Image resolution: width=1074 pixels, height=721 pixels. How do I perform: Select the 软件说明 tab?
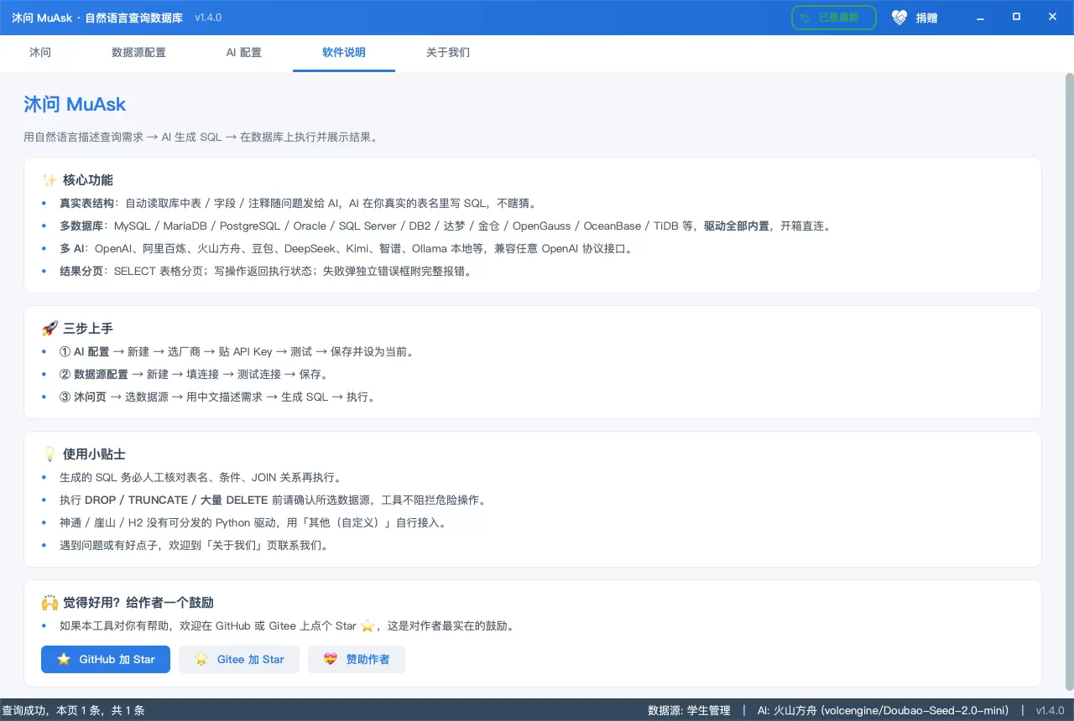[x=344, y=53]
